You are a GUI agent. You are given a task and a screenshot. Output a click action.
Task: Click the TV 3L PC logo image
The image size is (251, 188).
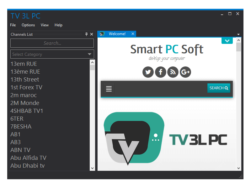pyautogui.click(x=166, y=138)
